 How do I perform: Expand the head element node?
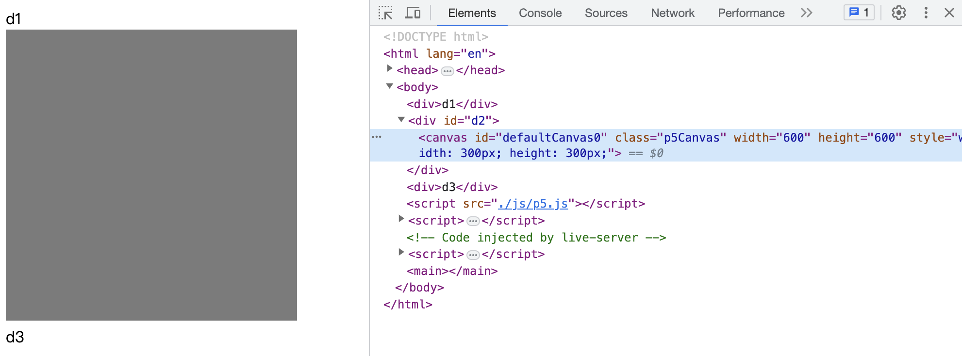coord(389,69)
